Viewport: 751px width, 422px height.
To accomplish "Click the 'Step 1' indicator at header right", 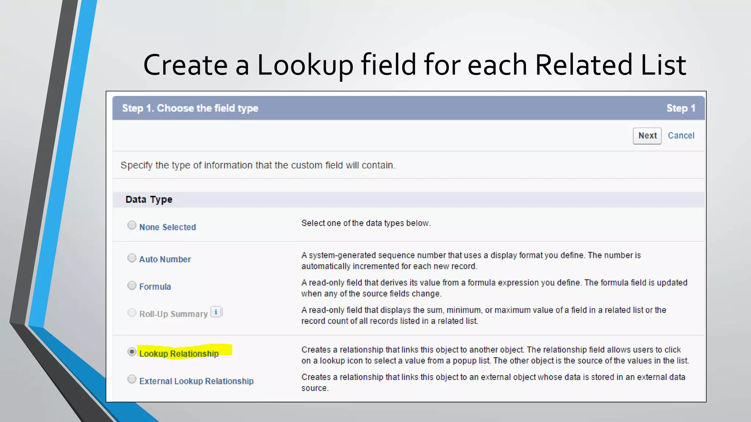I will (681, 108).
